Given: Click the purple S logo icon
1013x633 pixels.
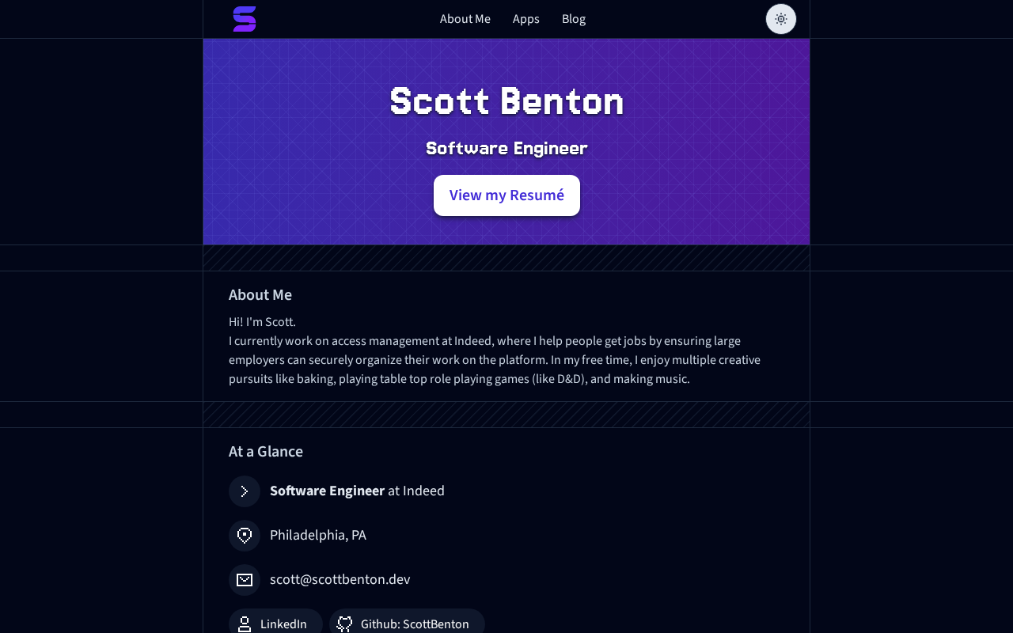Looking at the screenshot, I should pyautogui.click(x=245, y=19).
